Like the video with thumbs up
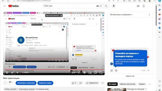162x91 pixels. tap(74, 83)
